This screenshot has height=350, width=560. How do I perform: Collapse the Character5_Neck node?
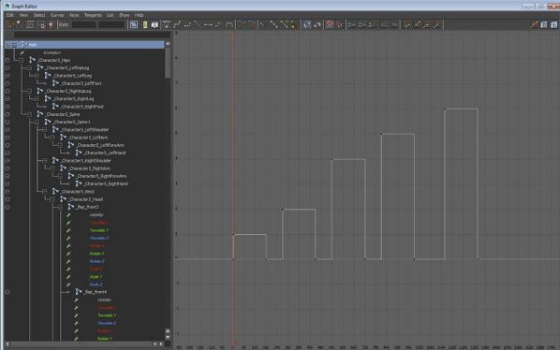(x=45, y=192)
